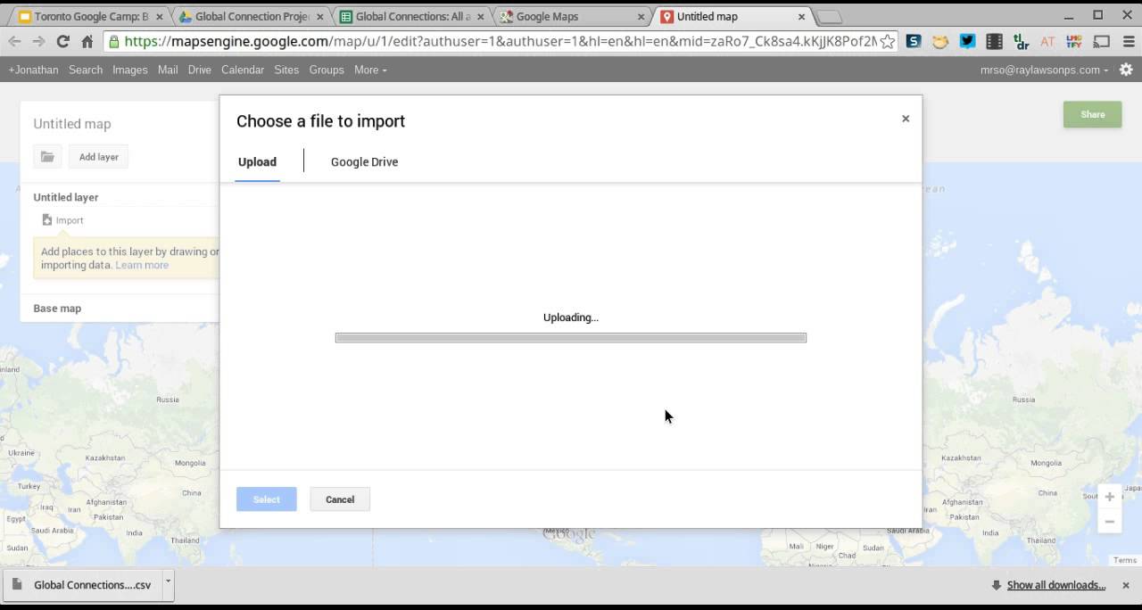Click the site security padlock icon

point(113,41)
